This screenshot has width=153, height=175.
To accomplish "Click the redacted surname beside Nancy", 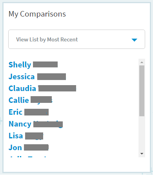I will click(48, 124).
